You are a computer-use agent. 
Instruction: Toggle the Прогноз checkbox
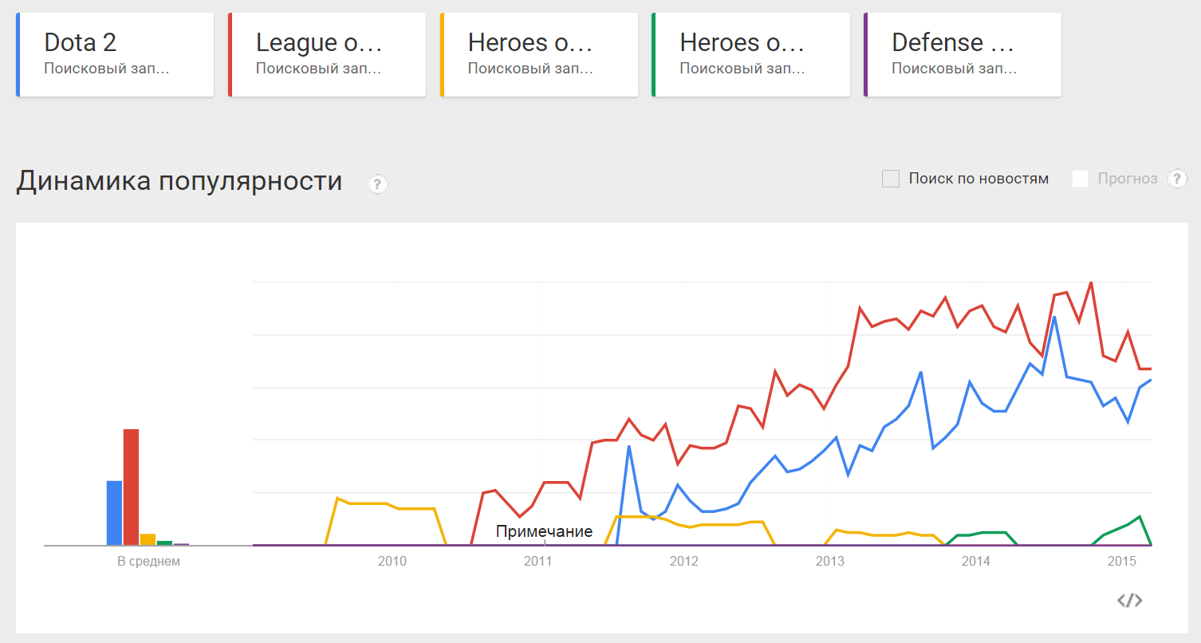[x=1080, y=179]
